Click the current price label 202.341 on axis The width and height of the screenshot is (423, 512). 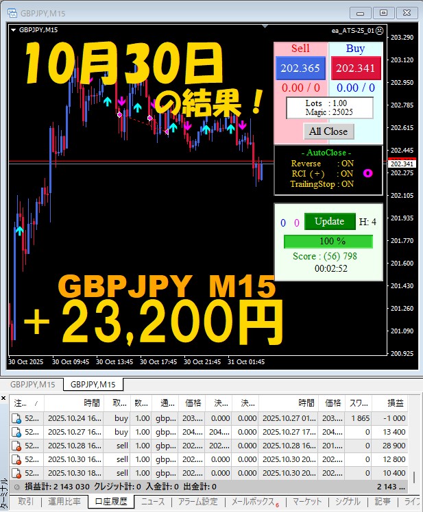[402, 164]
